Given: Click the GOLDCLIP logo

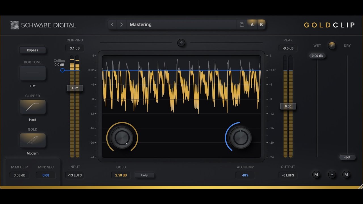Looking at the screenshot, I should click(329, 25).
